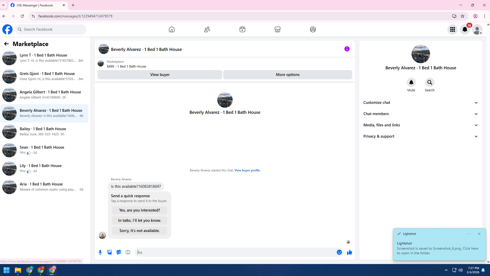Open a new browser tab
490x276 pixels.
73,5
